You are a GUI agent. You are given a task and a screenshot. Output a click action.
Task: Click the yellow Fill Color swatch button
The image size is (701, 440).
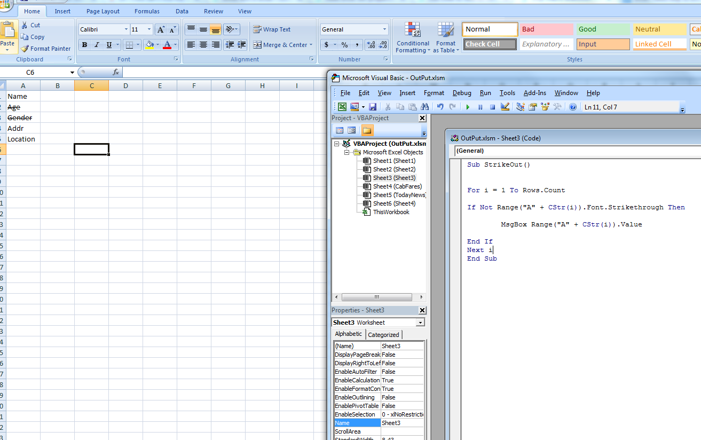pos(149,45)
